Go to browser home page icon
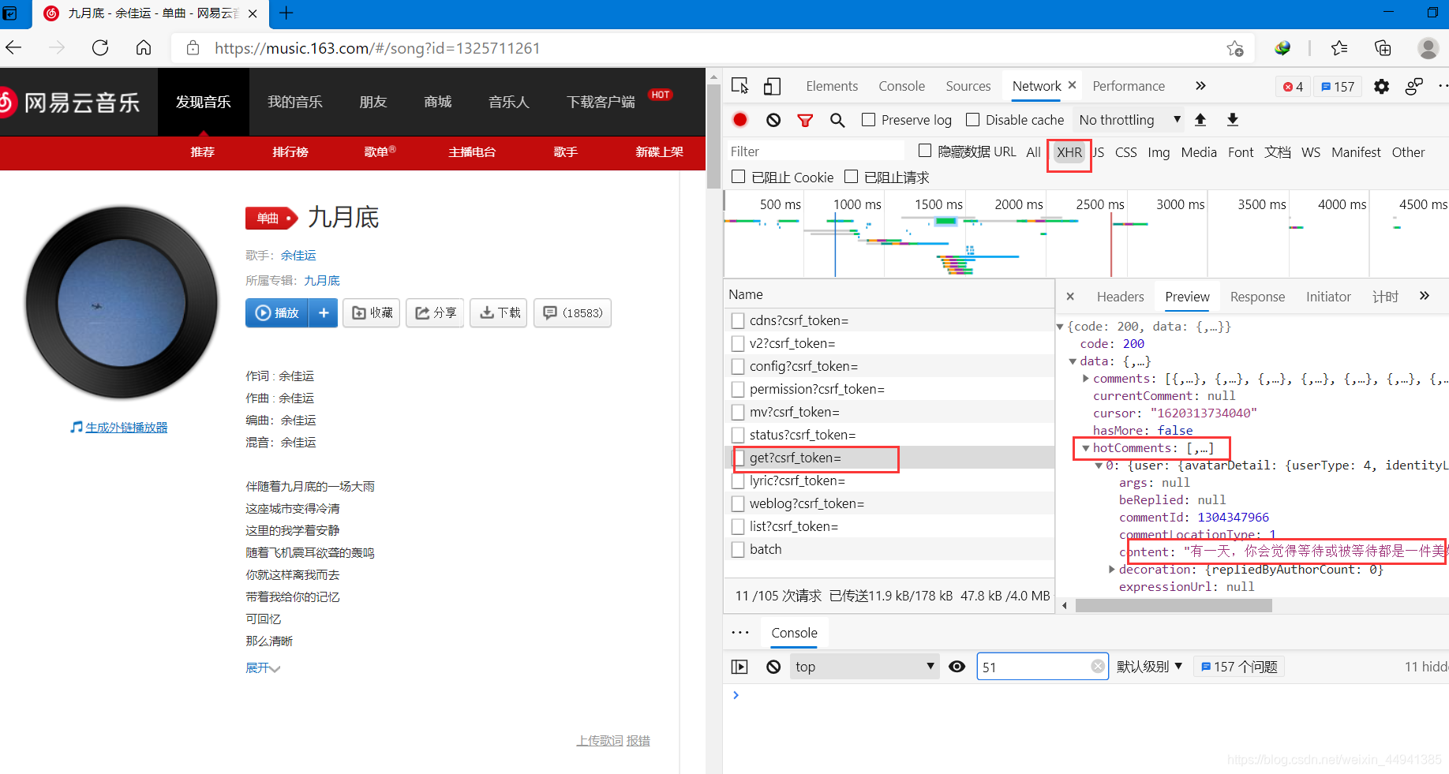This screenshot has width=1449, height=774. click(x=144, y=48)
